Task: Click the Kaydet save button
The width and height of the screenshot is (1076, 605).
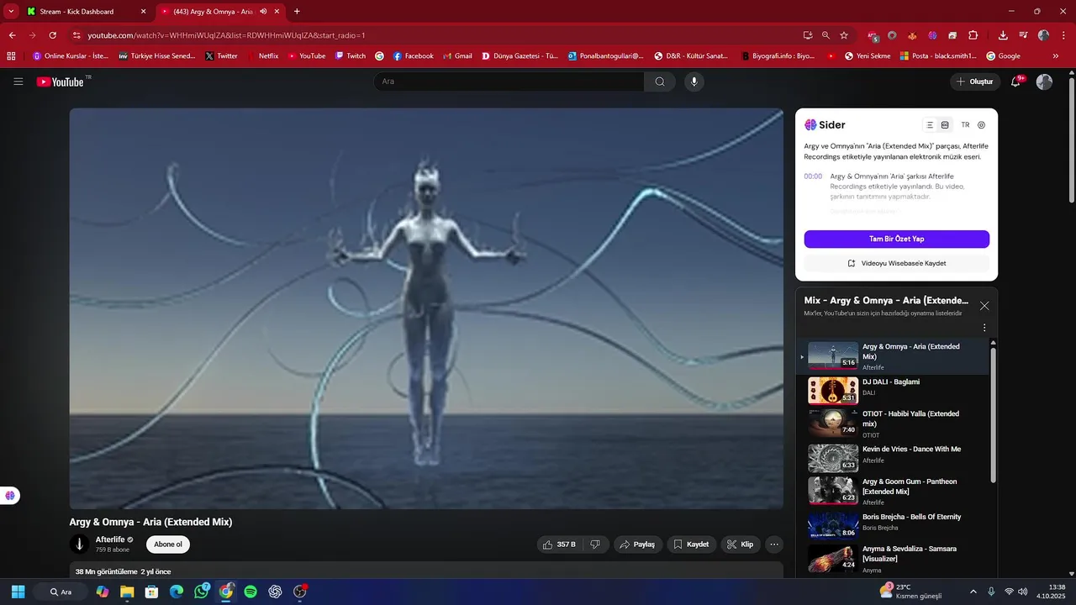Action: 691,544
